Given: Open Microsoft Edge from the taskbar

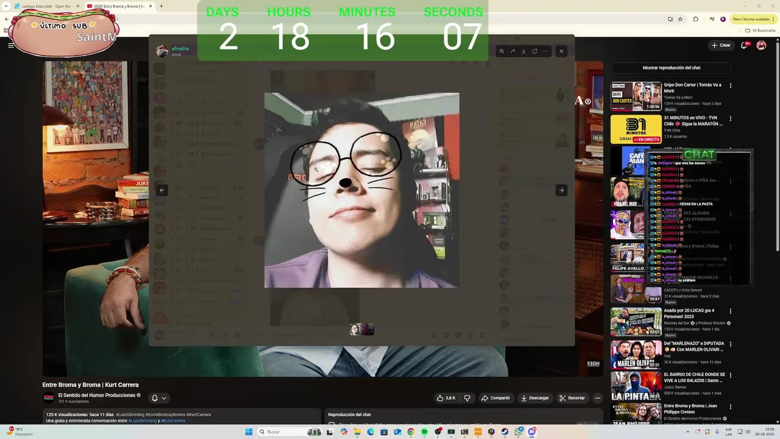Looking at the screenshot, I should coord(370,432).
